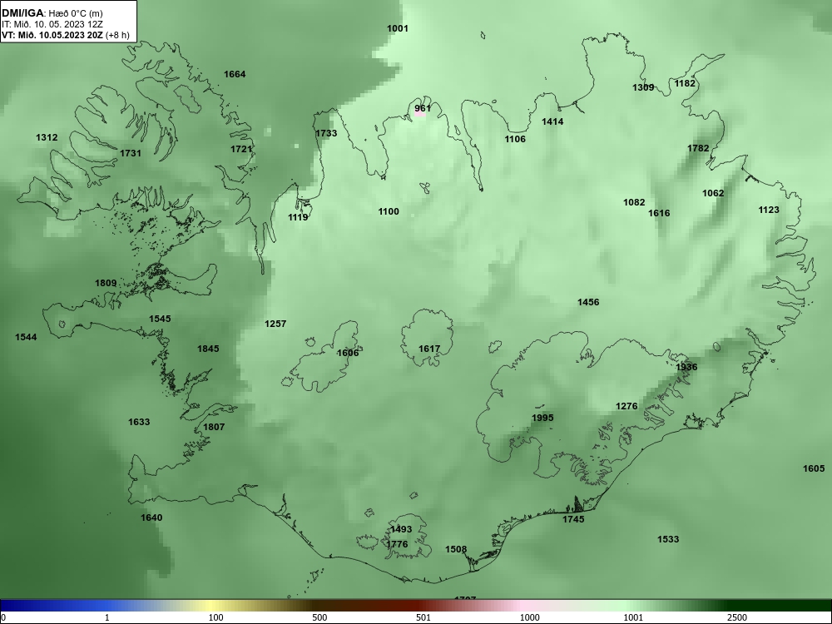Click the 961 value label

coord(423,108)
